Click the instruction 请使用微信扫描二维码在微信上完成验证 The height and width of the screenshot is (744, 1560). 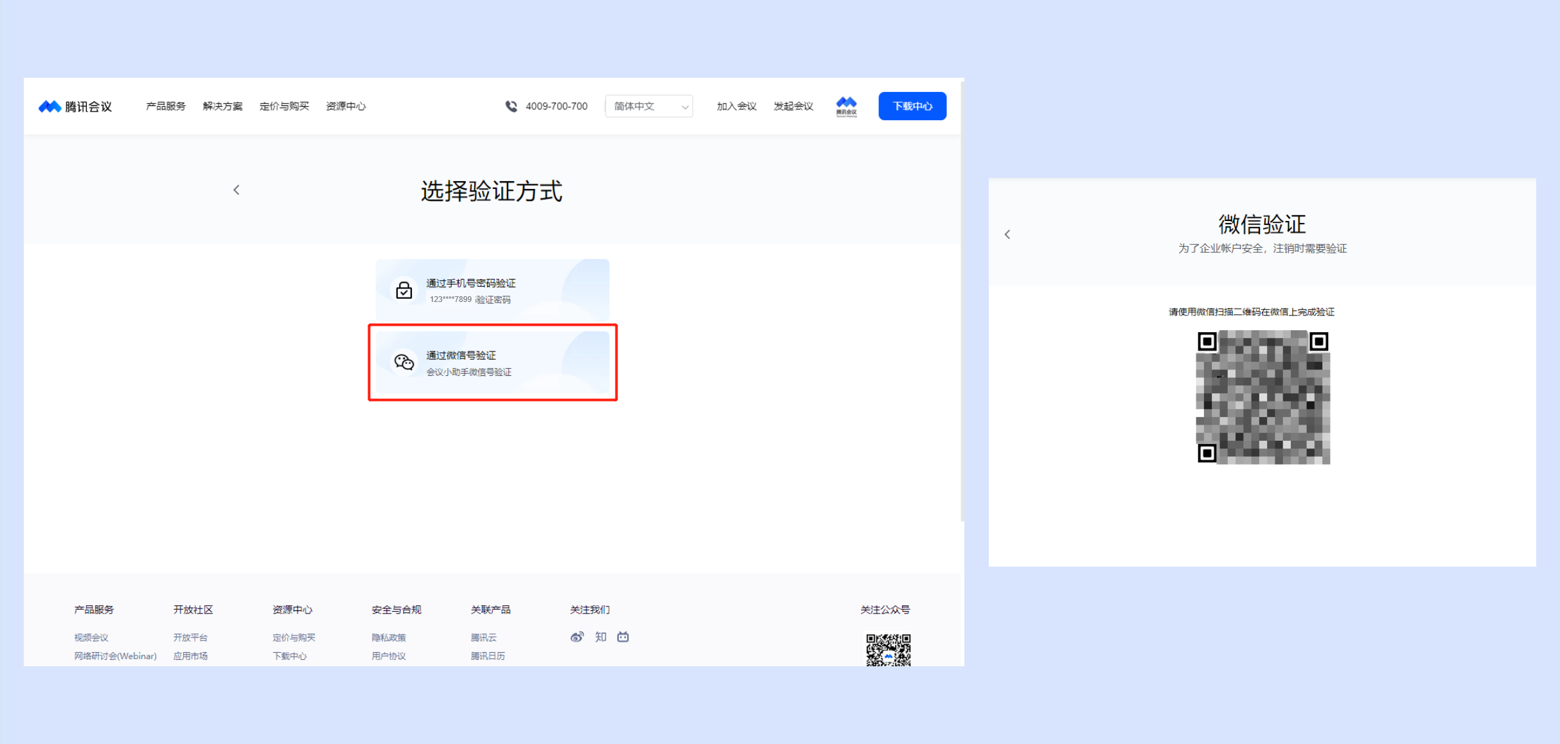[x=1252, y=312]
